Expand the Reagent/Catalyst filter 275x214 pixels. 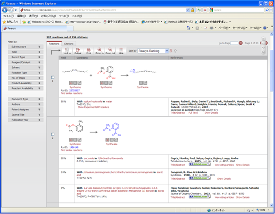(x=26, y=62)
